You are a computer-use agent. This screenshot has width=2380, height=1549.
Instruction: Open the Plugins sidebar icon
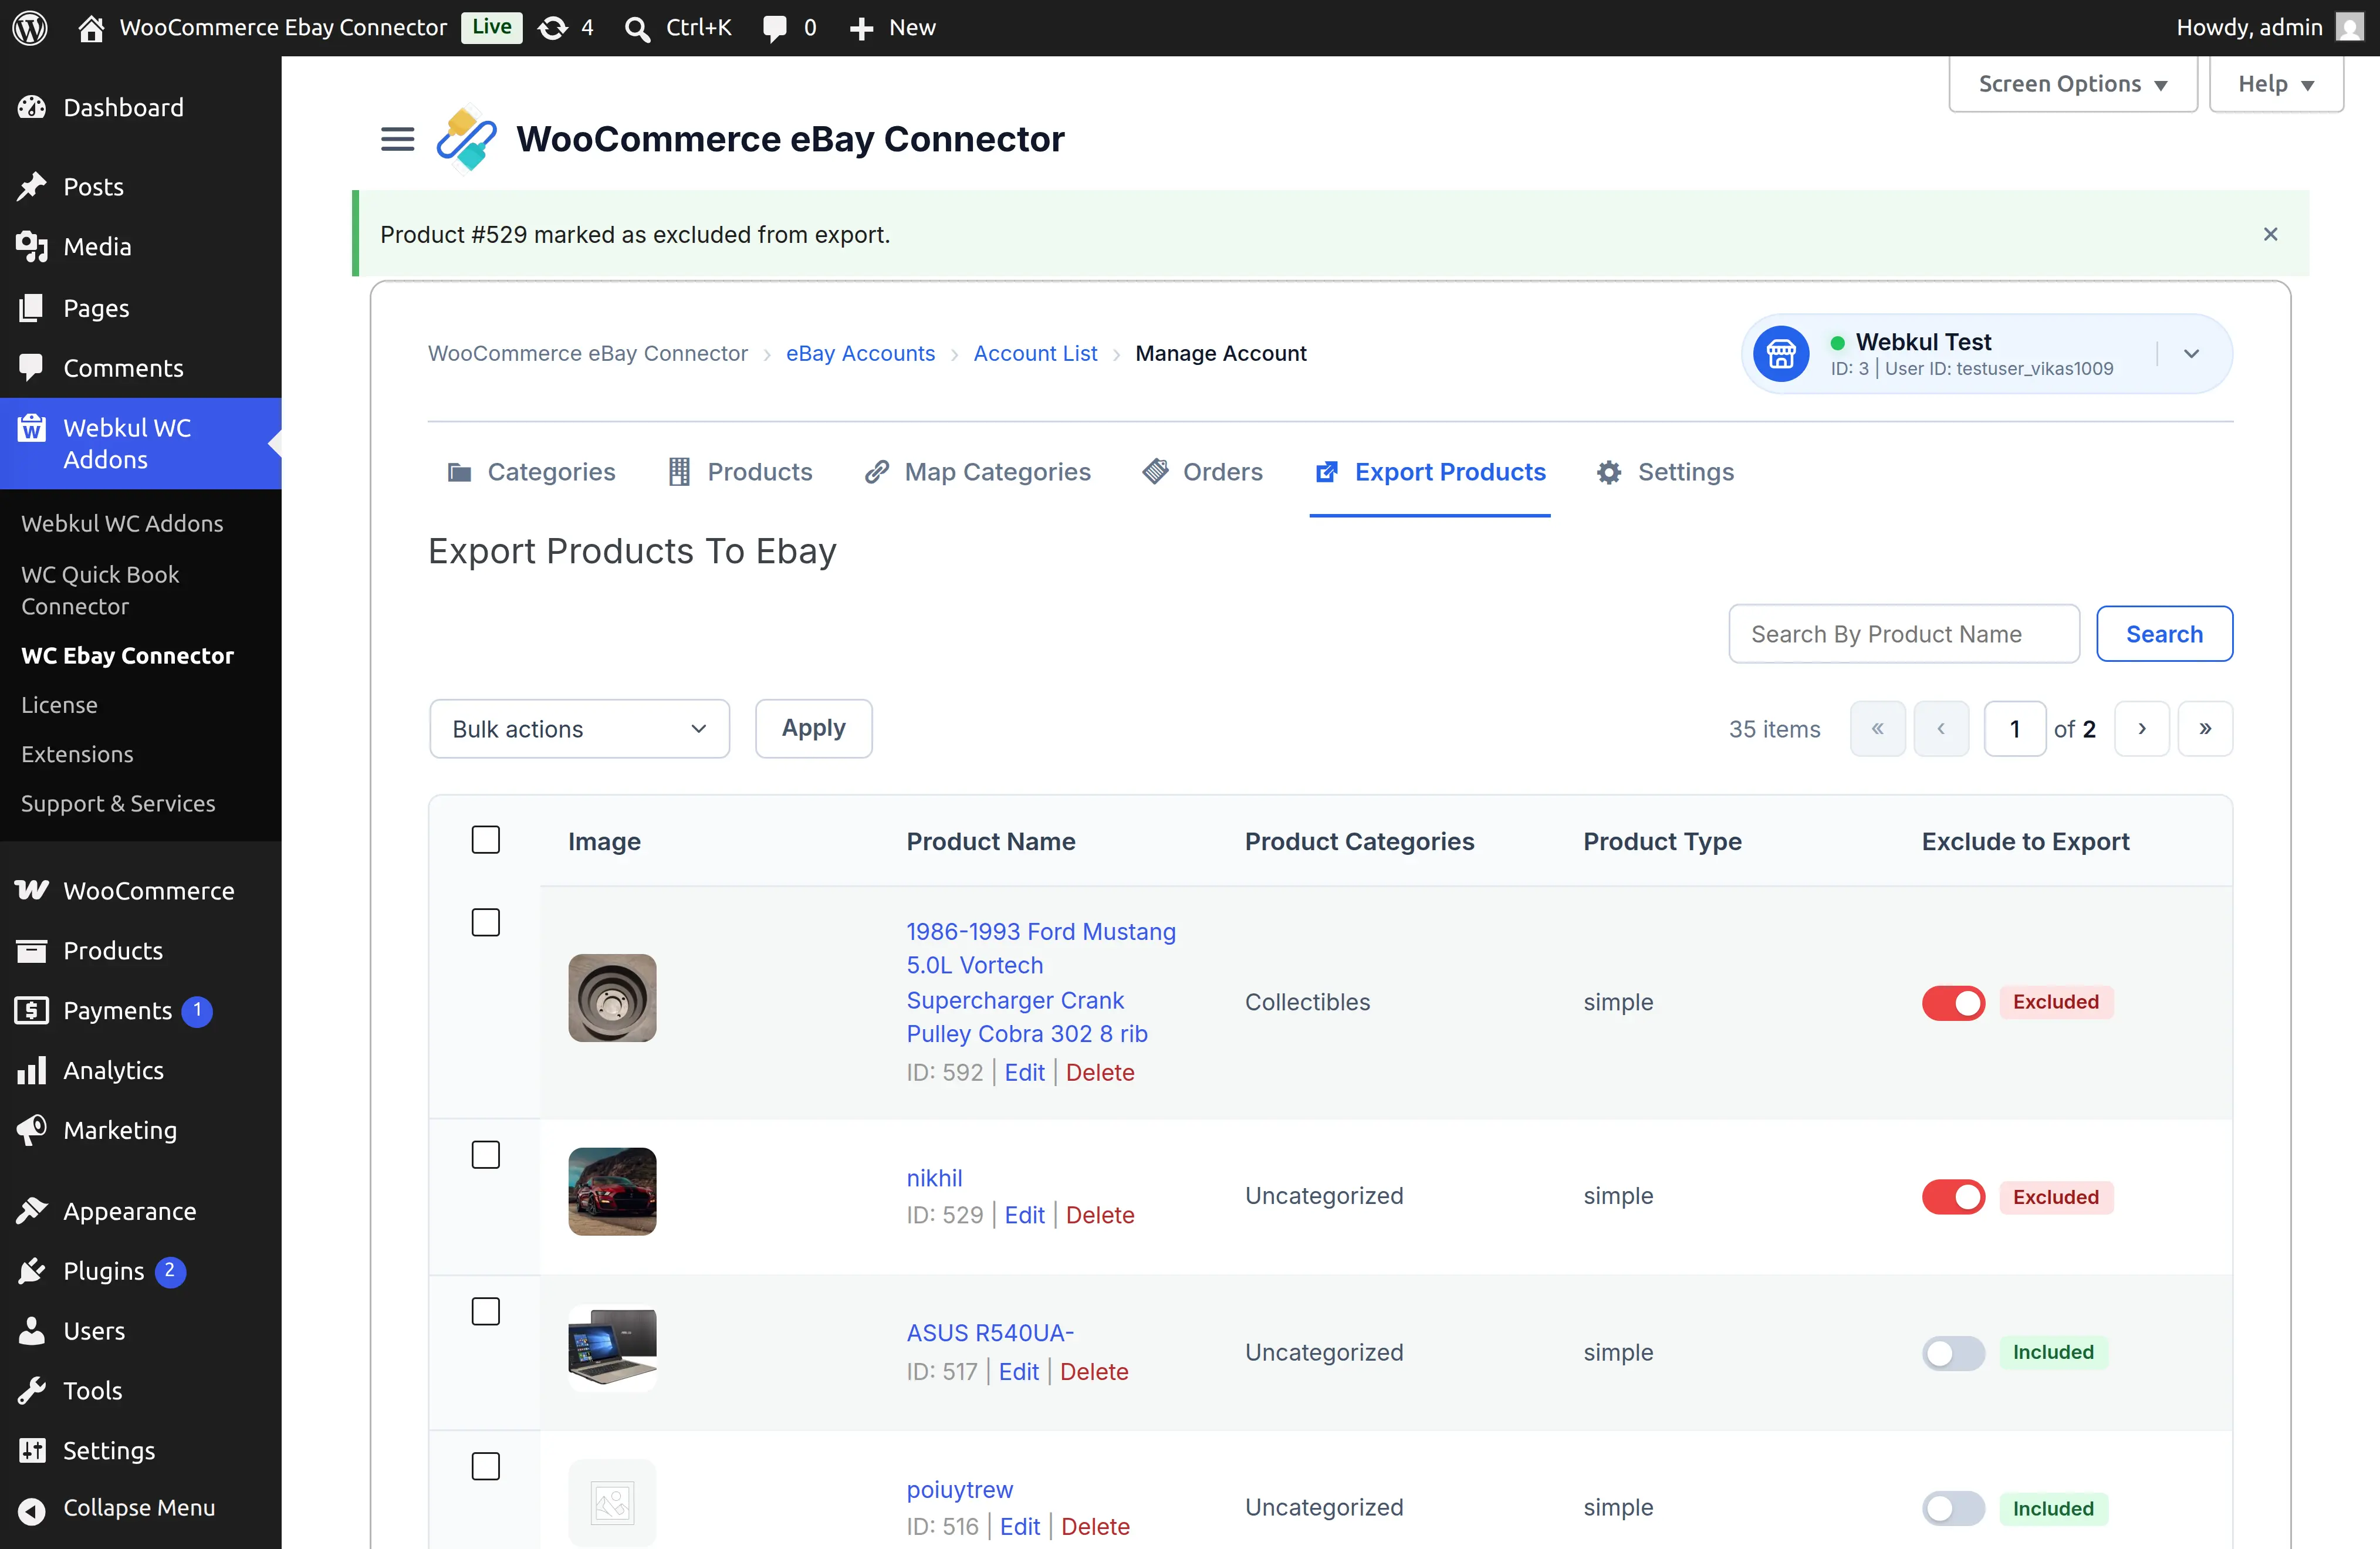[32, 1270]
